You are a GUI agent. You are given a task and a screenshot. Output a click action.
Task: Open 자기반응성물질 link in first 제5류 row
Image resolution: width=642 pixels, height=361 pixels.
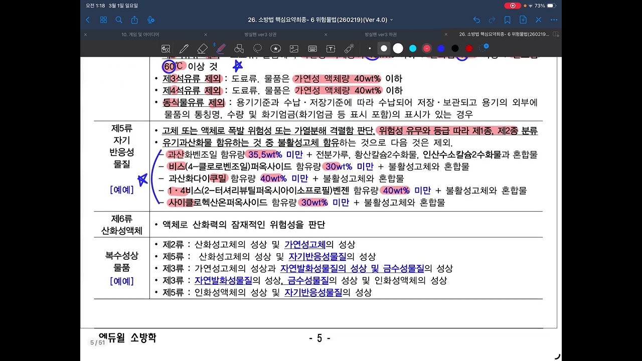[317, 257]
